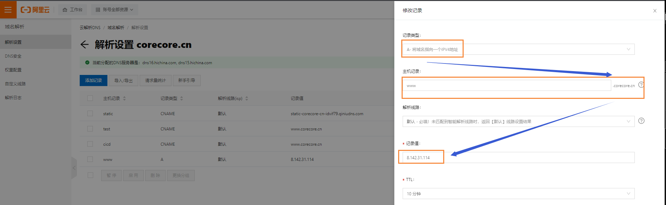
Task: Check the test record row
Action: pyautogui.click(x=90, y=129)
